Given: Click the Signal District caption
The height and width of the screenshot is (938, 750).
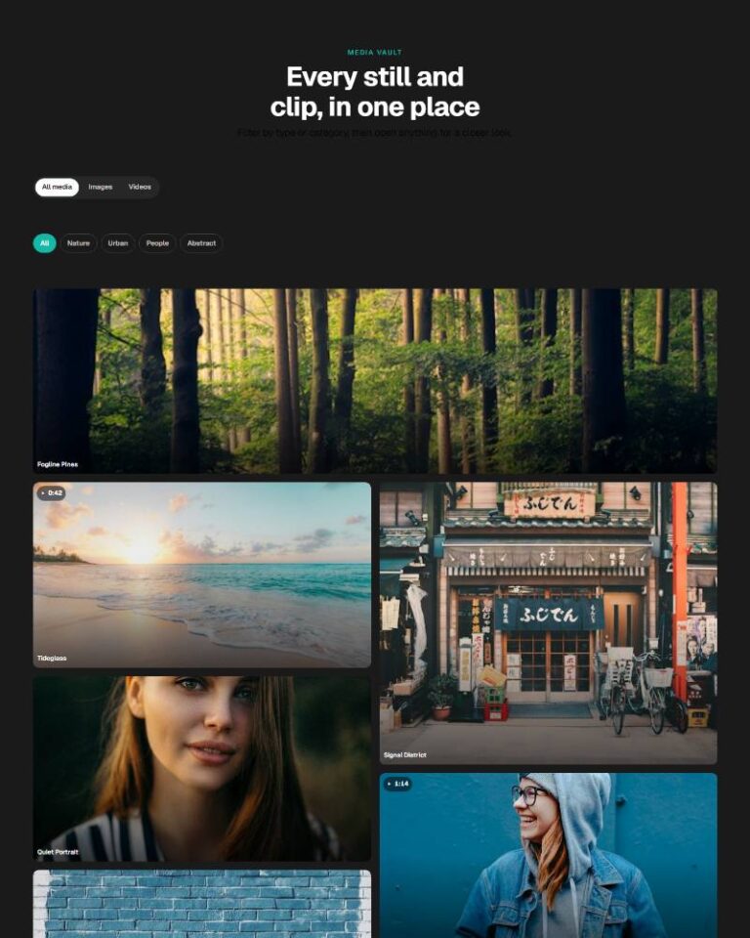Looking at the screenshot, I should 405,755.
